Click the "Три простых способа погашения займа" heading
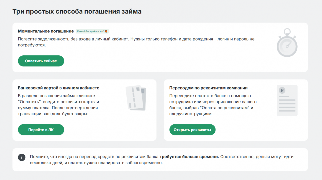 tap(77, 12)
